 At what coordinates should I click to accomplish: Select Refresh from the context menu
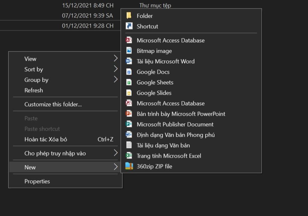[34, 90]
